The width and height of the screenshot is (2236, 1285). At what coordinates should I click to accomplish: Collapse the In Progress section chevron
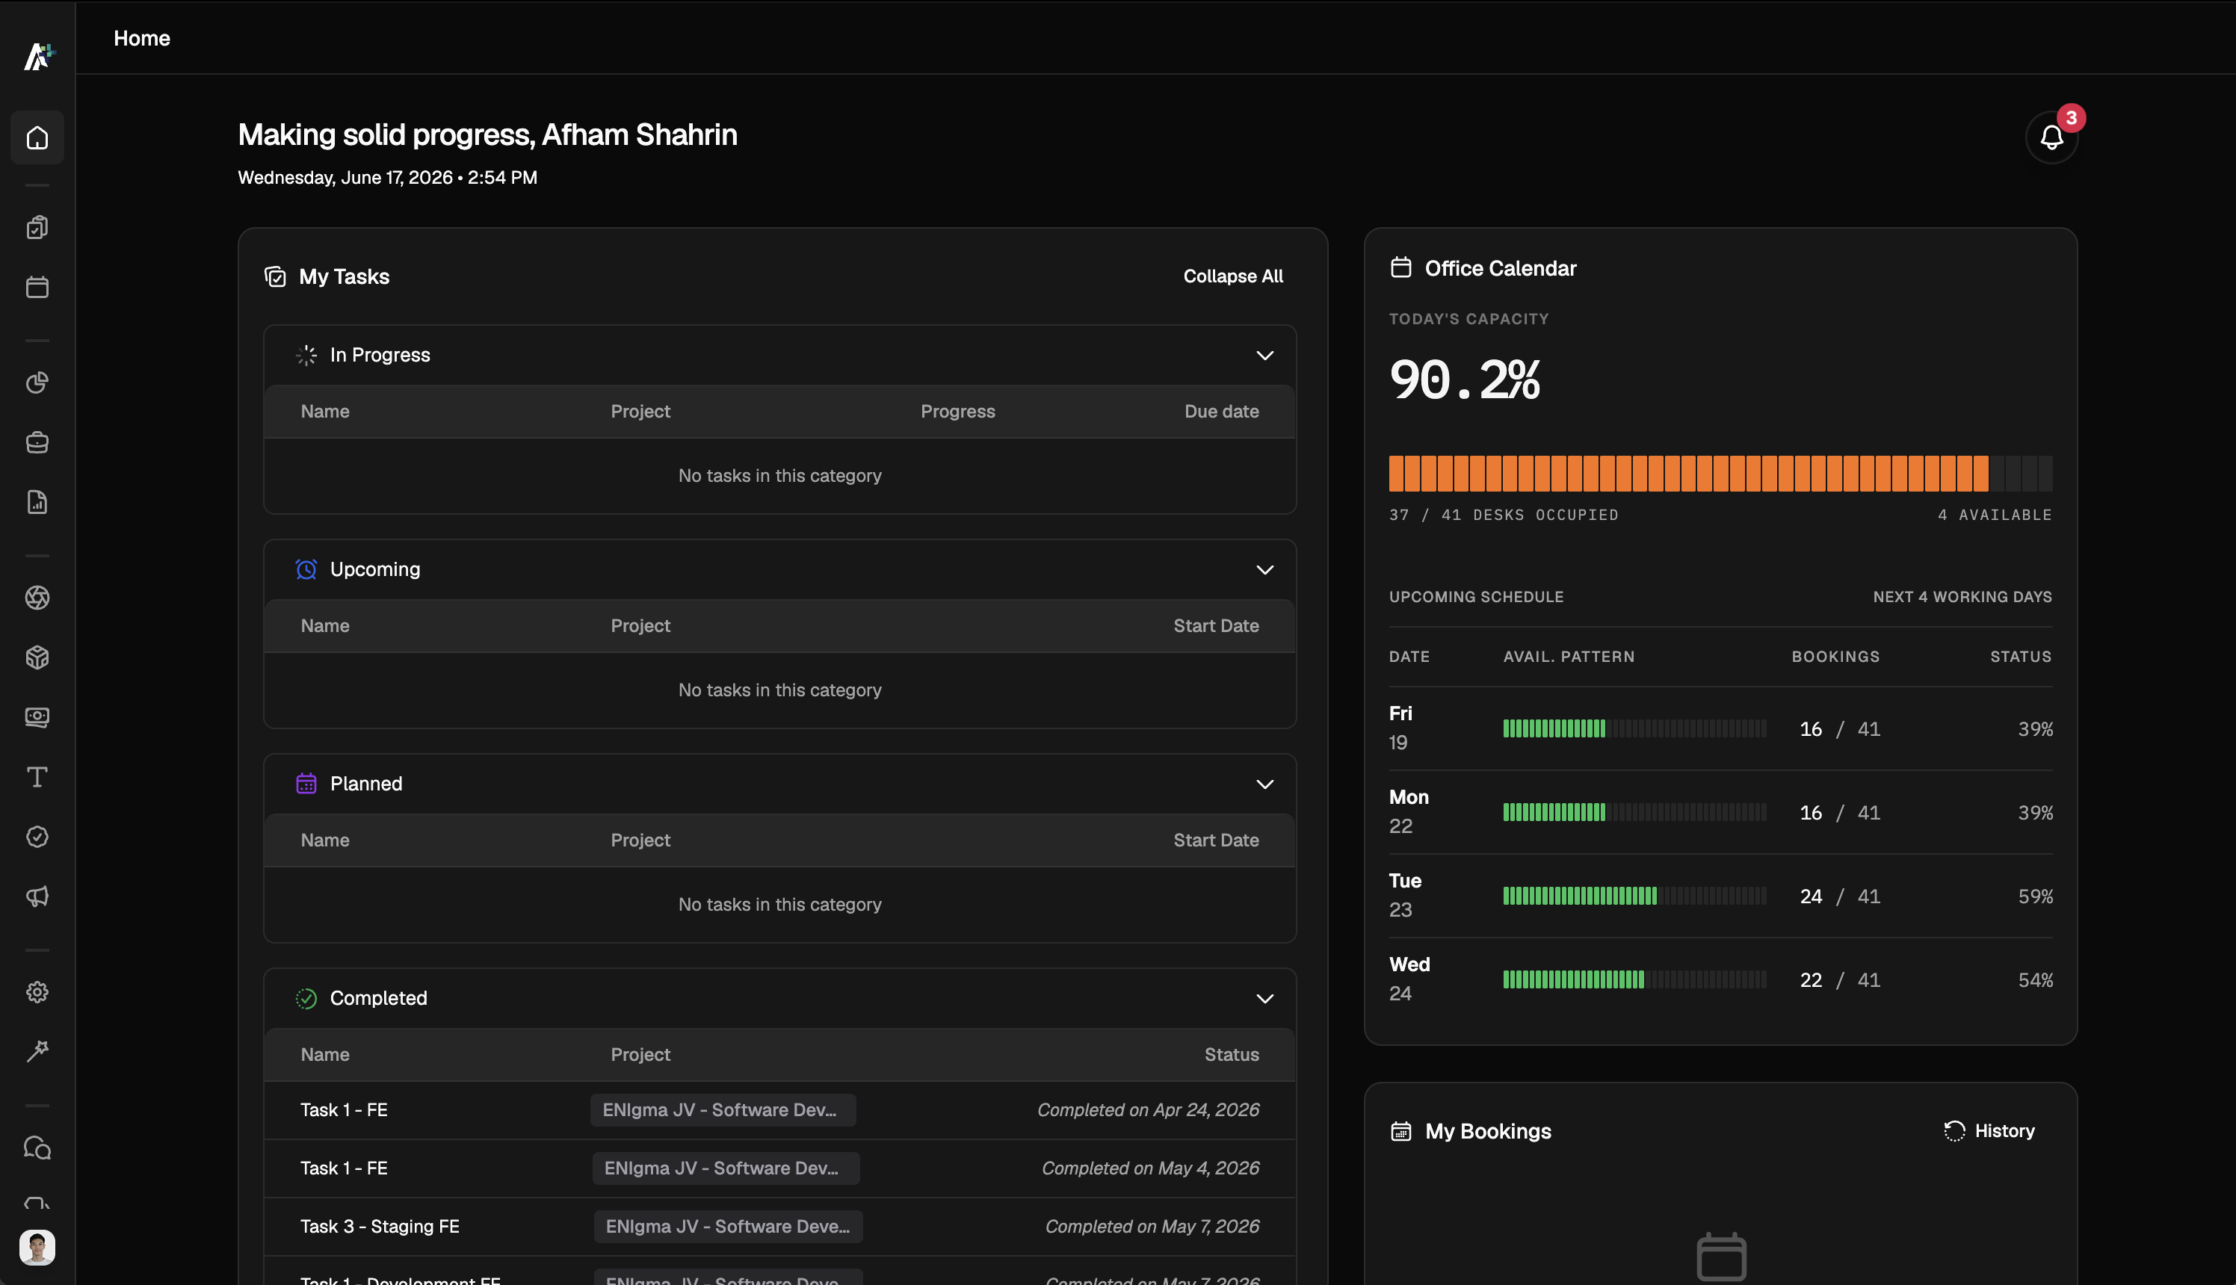(x=1265, y=356)
